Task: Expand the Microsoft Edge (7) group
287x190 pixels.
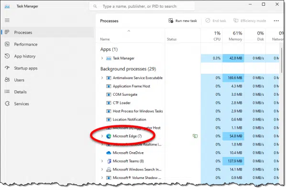Action: (102, 136)
